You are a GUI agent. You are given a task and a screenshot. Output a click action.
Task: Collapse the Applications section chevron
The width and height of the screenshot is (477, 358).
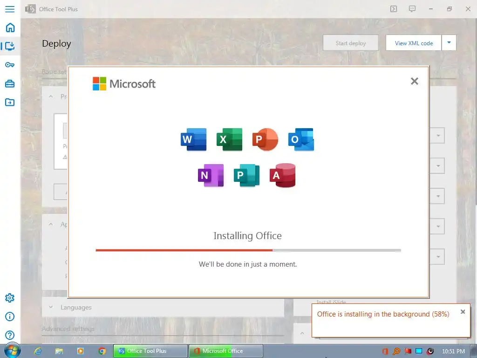[51, 224]
